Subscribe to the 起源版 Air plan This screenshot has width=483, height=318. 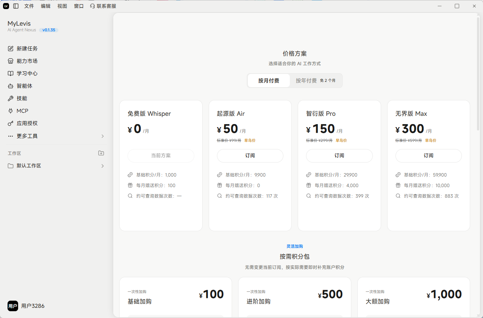[250, 155]
